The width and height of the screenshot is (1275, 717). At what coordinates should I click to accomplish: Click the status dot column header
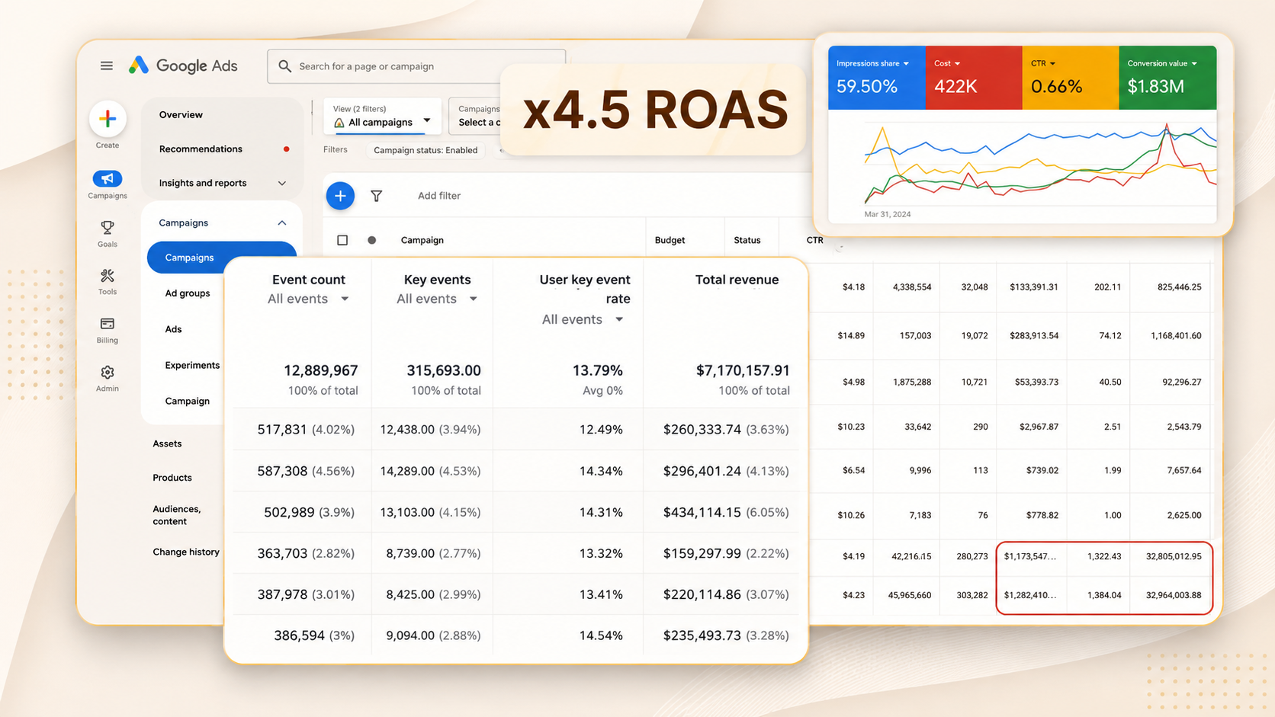(372, 240)
